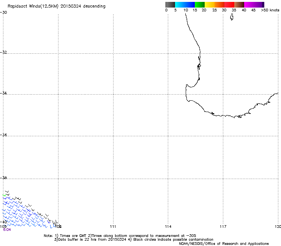Screen dimensions: 281x246
Task: Click the '-36' latitude axis label
Action: [x=3, y=135]
